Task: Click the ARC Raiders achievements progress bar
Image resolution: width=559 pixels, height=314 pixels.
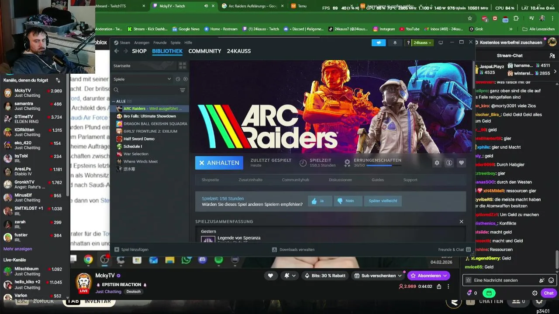Action: pos(384,166)
